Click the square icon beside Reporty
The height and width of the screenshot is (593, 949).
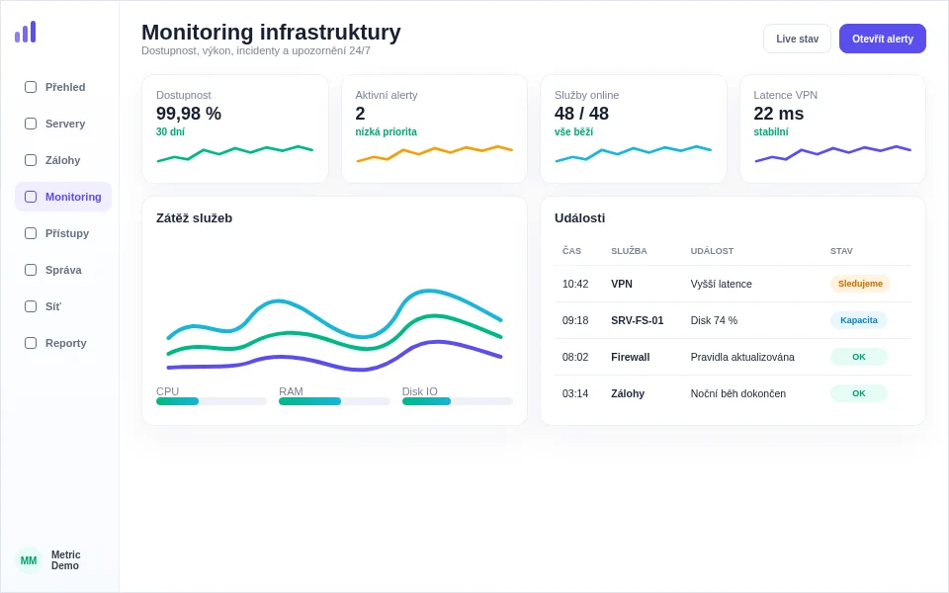pos(31,343)
